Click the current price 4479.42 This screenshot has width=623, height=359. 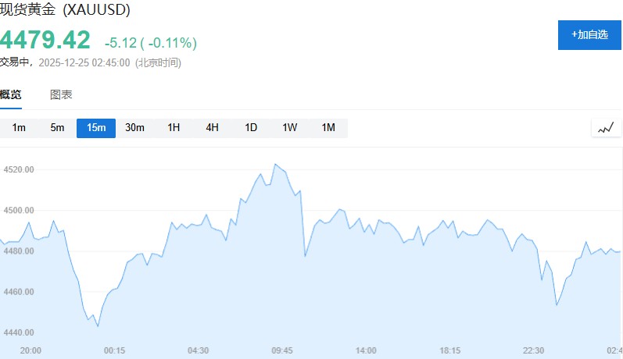45,41
